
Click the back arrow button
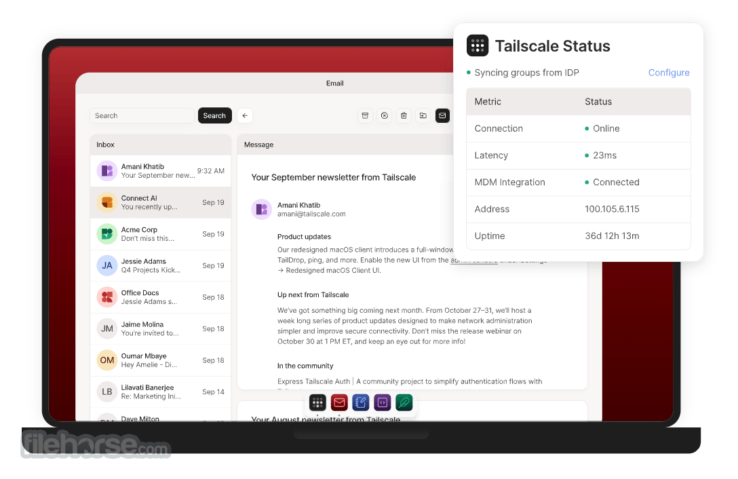[245, 115]
